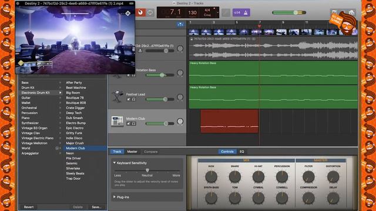Image resolution: width=376 pixels, height=211 pixels.
Task: Toggle the Cycle loop button
Action: pyautogui.click(x=150, y=12)
